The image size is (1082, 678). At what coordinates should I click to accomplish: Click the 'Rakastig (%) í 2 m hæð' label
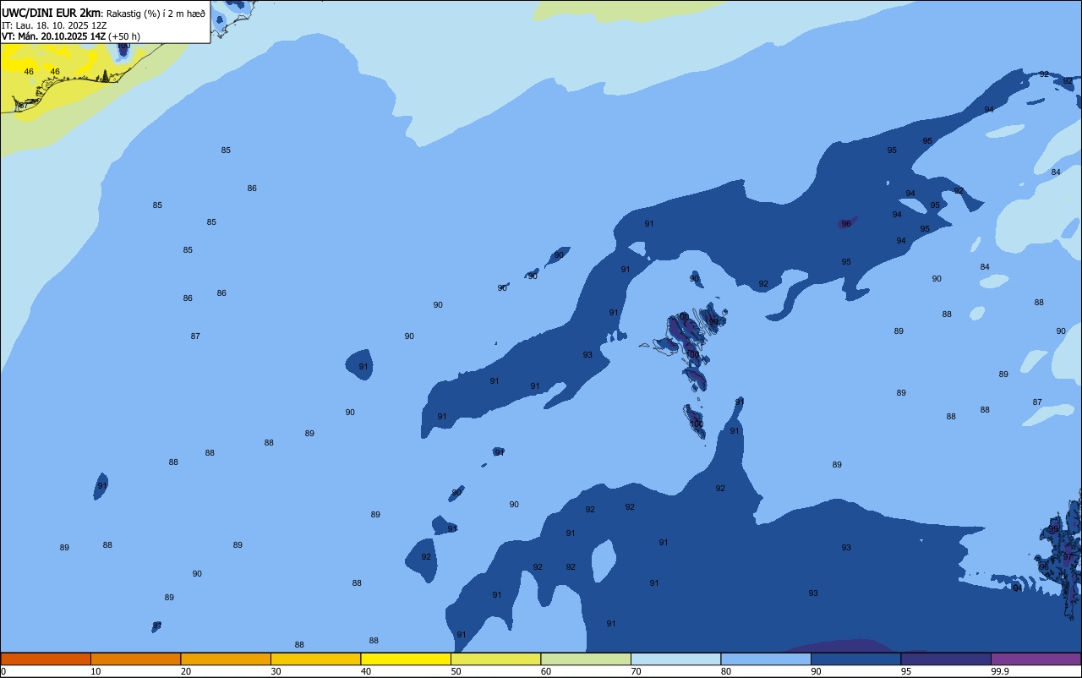tap(156, 13)
